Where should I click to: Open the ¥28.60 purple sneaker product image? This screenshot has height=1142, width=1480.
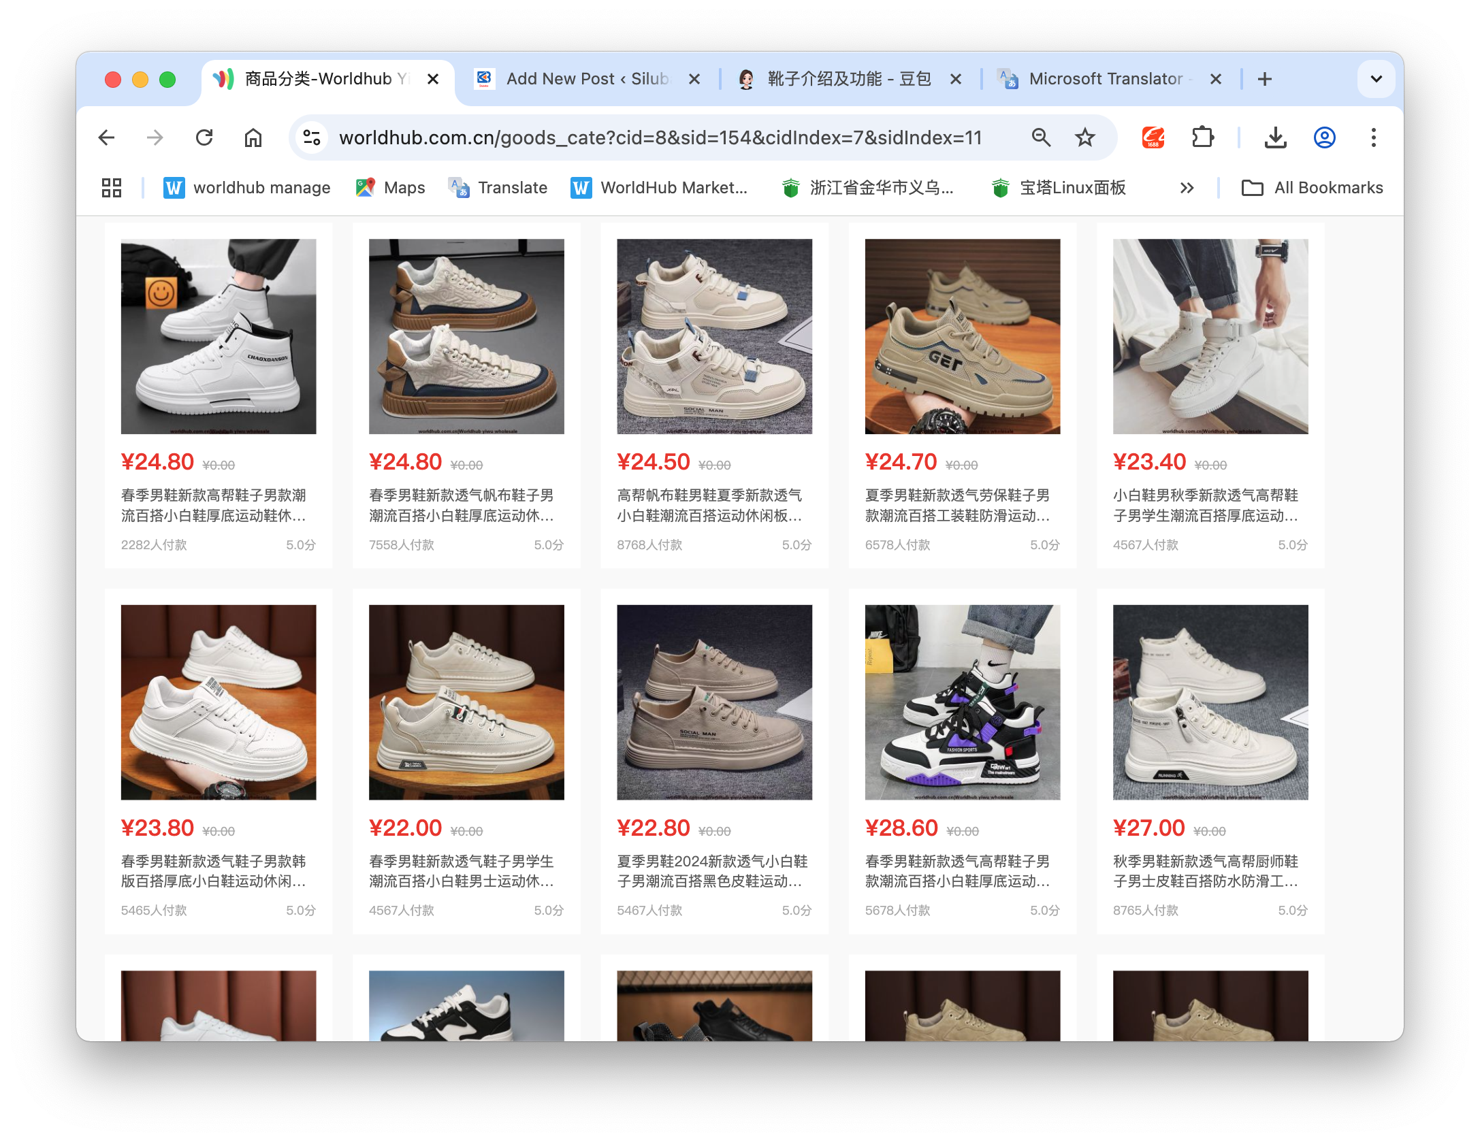tap(962, 702)
